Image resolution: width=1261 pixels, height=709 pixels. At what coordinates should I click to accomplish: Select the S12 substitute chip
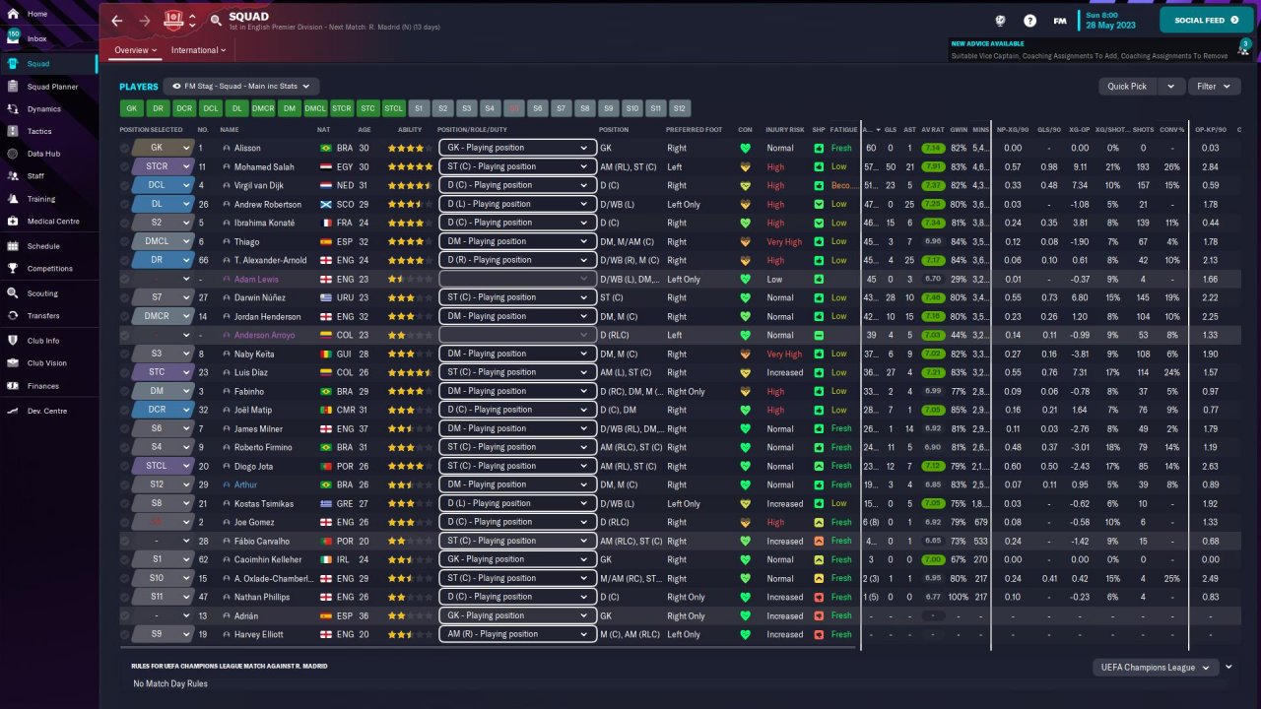click(679, 108)
